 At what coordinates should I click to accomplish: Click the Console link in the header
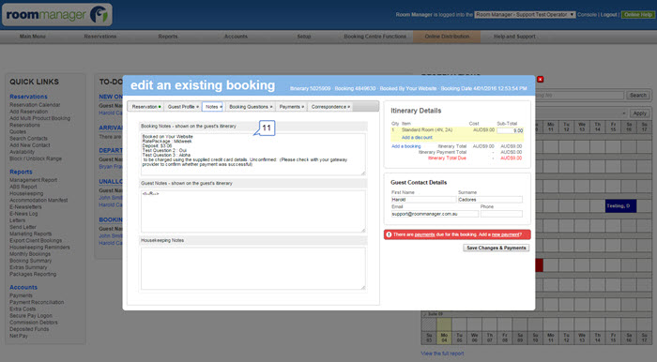587,15
